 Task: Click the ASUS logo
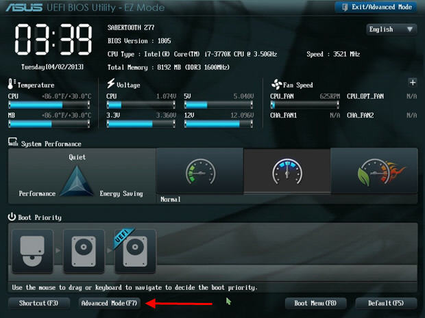click(x=24, y=8)
